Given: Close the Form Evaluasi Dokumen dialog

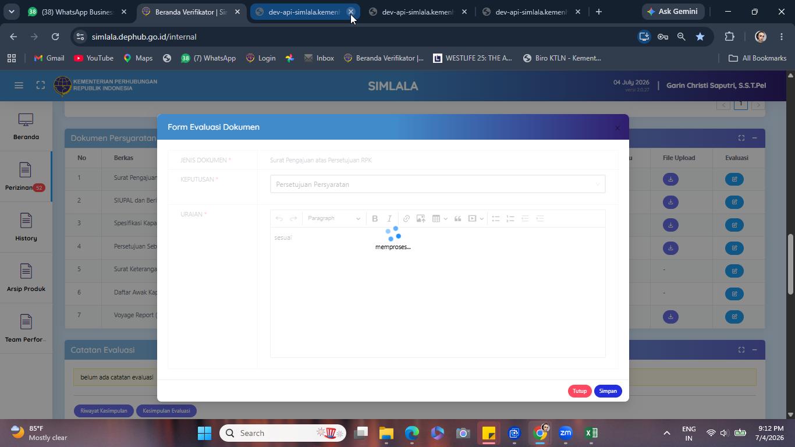Looking at the screenshot, I should (617, 128).
